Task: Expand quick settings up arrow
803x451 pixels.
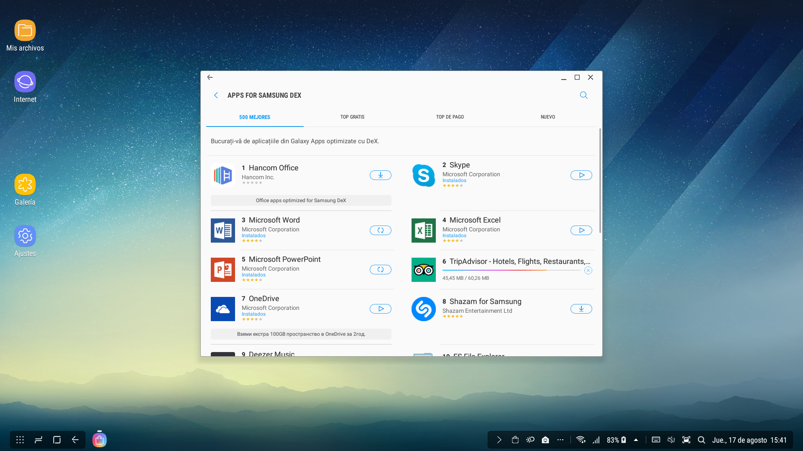Action: 636,440
